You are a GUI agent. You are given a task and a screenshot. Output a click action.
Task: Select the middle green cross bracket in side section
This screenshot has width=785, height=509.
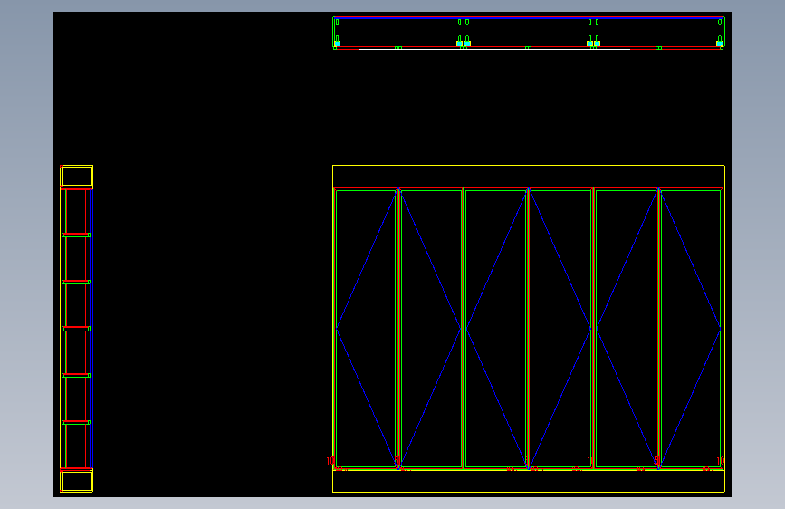(76, 329)
